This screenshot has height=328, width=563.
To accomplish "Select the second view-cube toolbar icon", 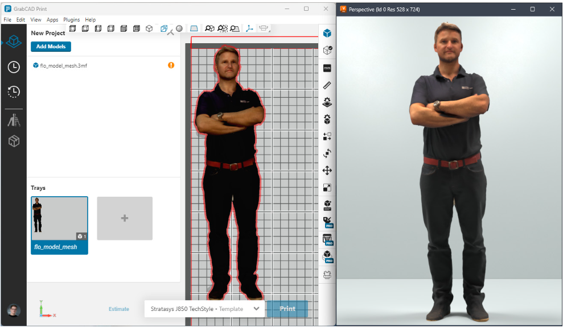I will pos(85,28).
